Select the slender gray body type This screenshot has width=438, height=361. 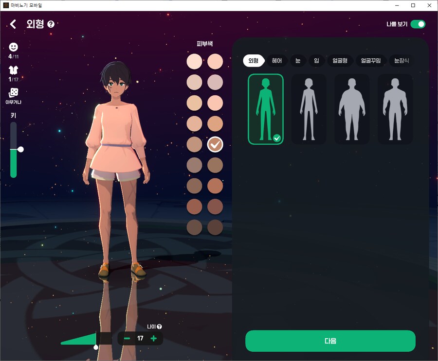(x=309, y=109)
